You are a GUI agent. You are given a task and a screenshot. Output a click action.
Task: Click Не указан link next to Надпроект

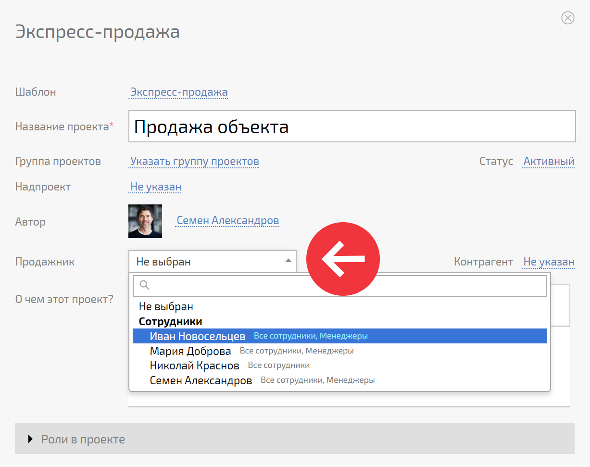[x=156, y=187]
